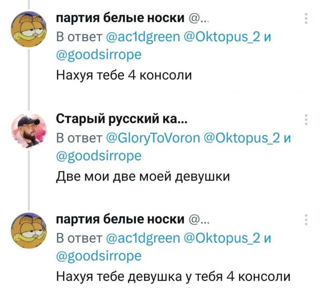The width and height of the screenshot is (324, 301).
Task: Open @goodsirrope mention in third tweet
Action: tap(99, 256)
